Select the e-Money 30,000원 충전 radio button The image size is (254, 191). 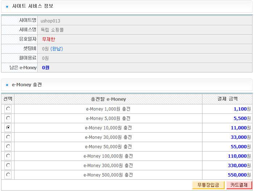point(8,137)
